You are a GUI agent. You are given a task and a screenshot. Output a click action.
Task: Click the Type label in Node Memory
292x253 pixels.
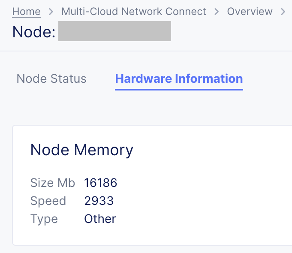44,219
